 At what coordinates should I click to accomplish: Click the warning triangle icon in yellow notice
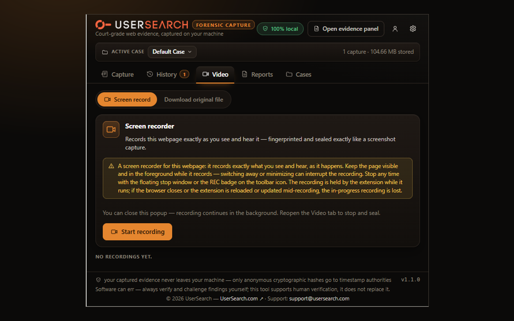click(x=111, y=166)
